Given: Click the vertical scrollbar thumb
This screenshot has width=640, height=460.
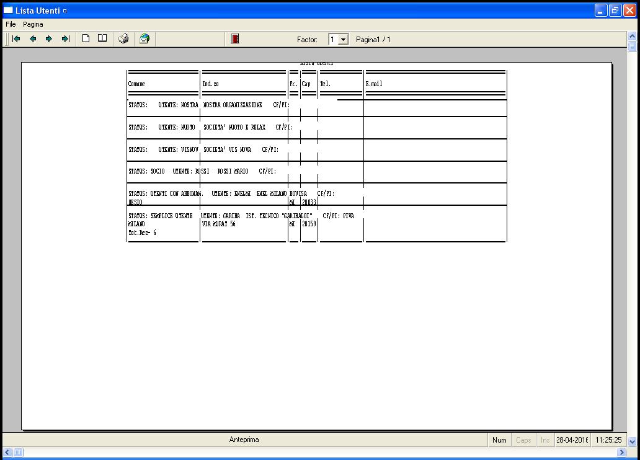Looking at the screenshot, I should coord(632,46).
